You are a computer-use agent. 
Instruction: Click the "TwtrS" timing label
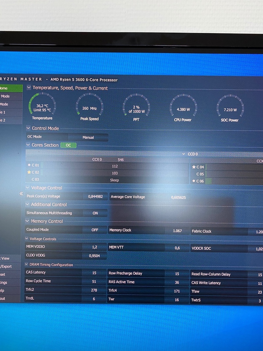(196, 300)
